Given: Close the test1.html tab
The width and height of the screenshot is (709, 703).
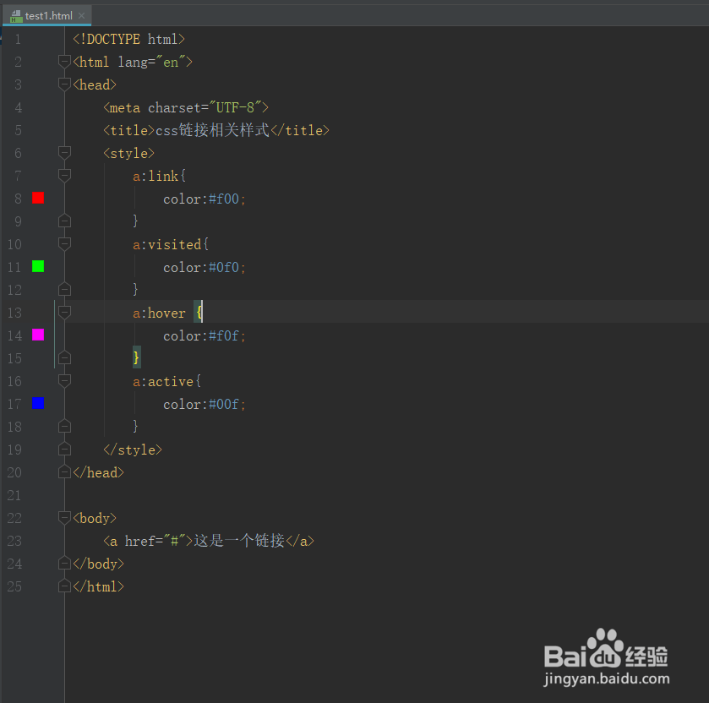Looking at the screenshot, I should tap(81, 16).
